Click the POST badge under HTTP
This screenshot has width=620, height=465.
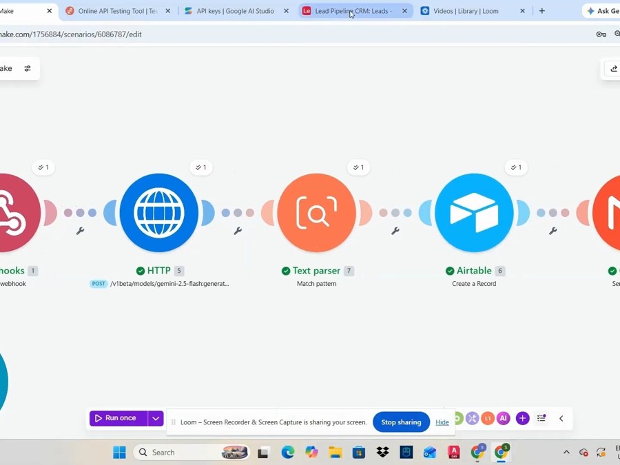coord(99,284)
